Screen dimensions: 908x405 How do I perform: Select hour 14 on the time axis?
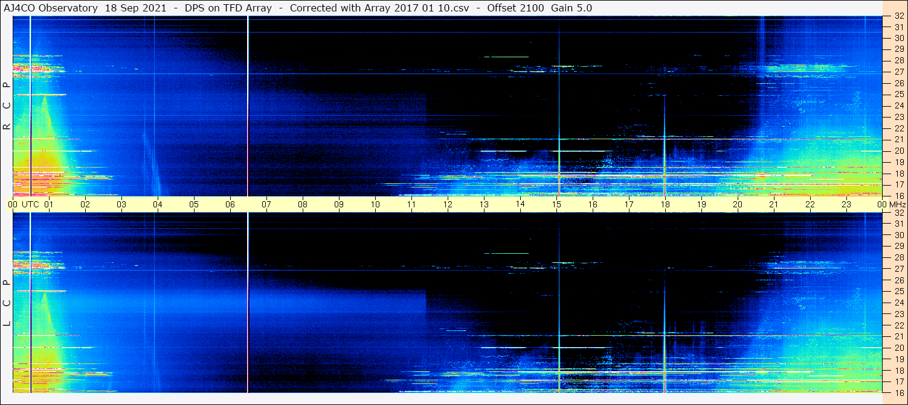(520, 204)
